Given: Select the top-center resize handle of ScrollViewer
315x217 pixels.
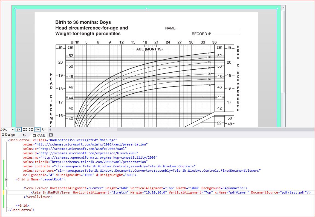Looking at the screenshot, I should pyautogui.click(x=146, y=9).
